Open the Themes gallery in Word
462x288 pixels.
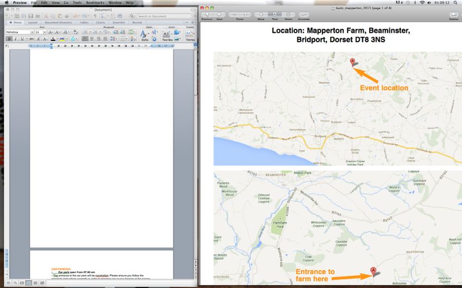coord(190,36)
